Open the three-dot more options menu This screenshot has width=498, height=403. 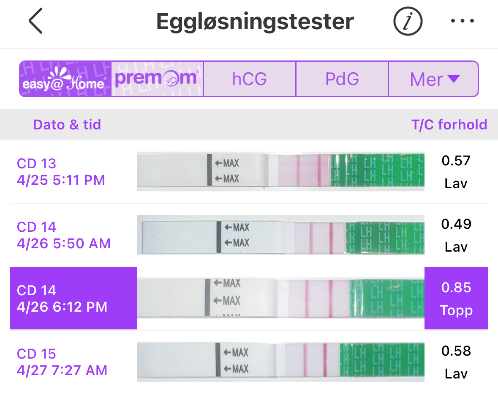pyautogui.click(x=462, y=21)
